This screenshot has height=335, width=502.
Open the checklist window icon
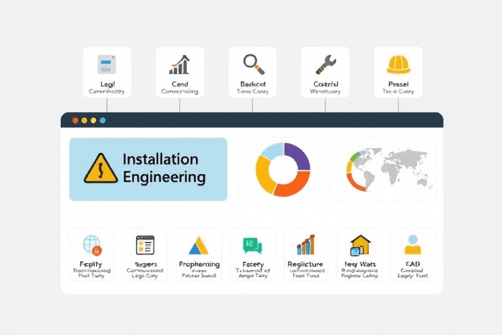[x=144, y=245]
